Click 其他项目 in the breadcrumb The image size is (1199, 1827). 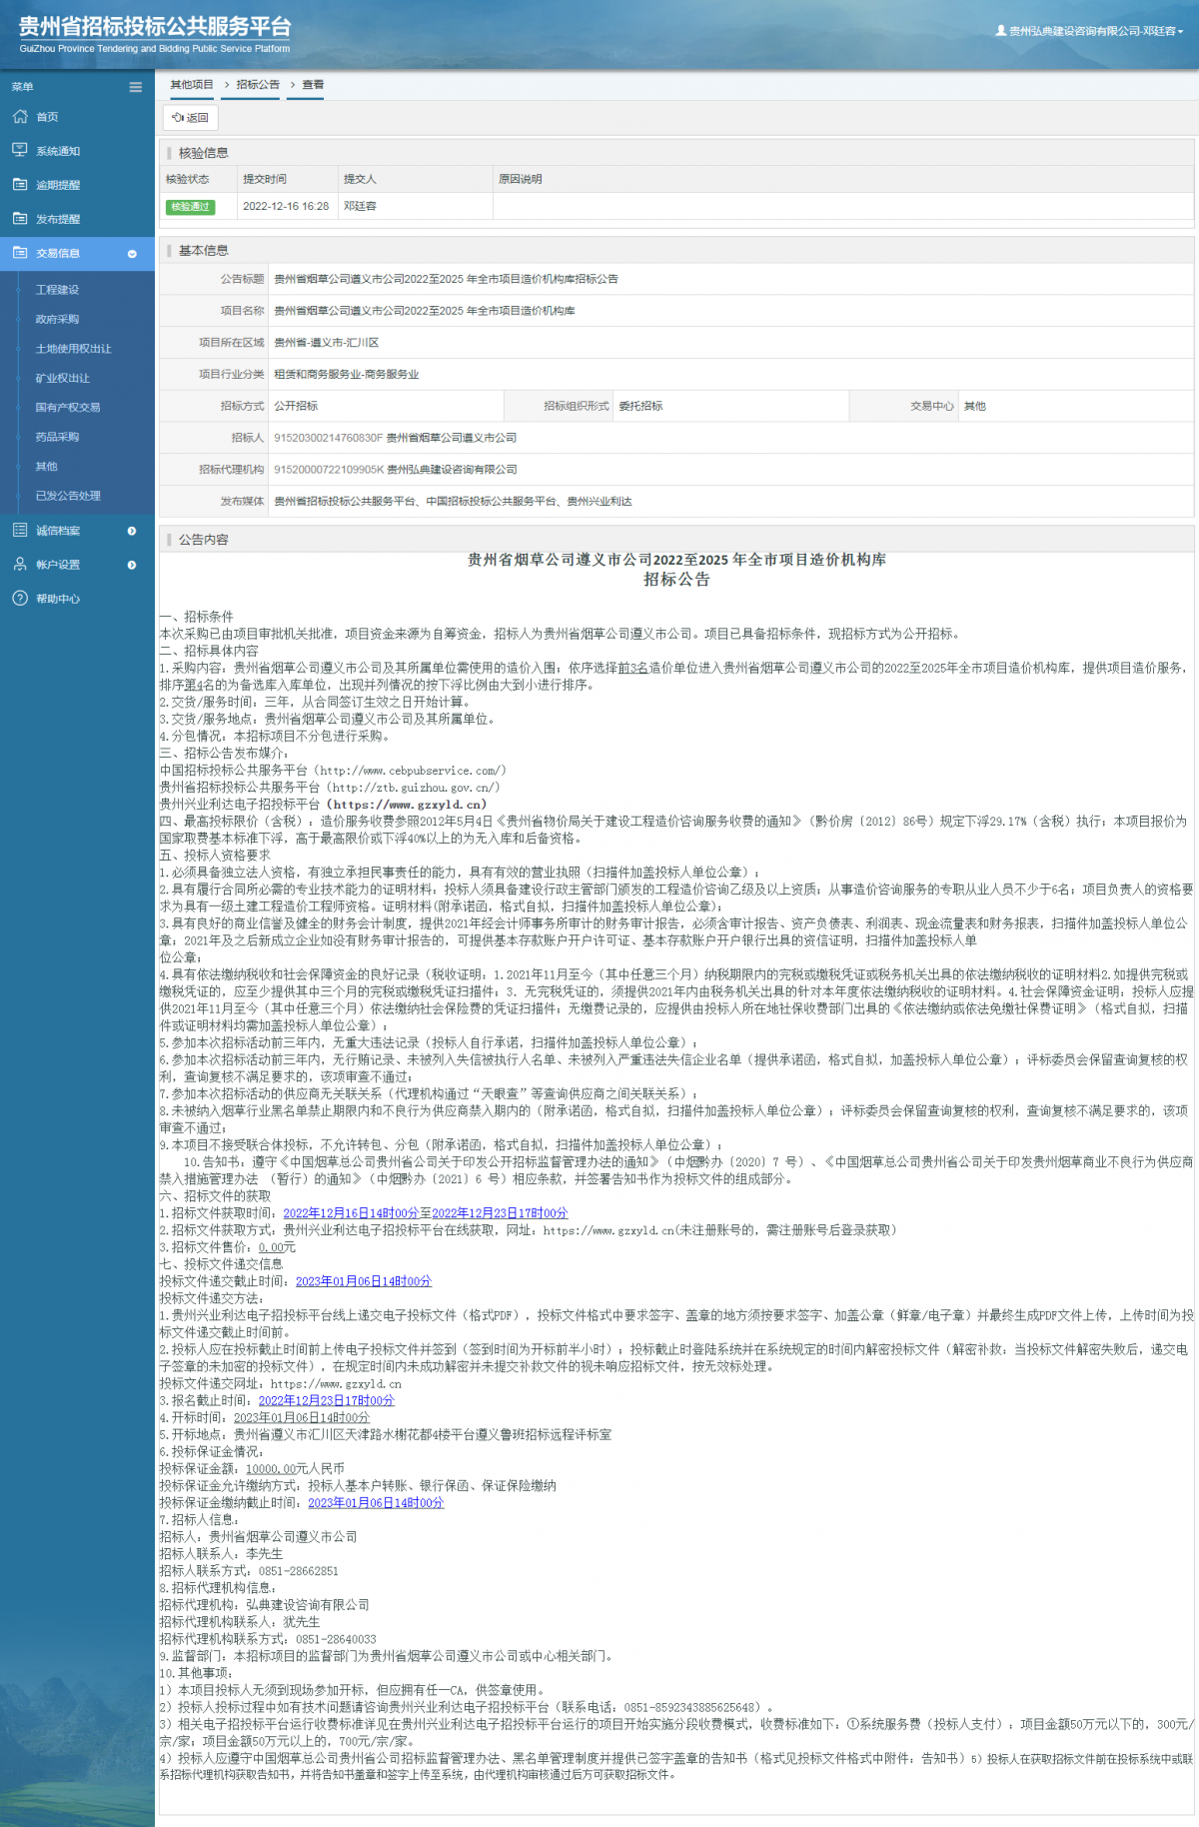pyautogui.click(x=192, y=85)
